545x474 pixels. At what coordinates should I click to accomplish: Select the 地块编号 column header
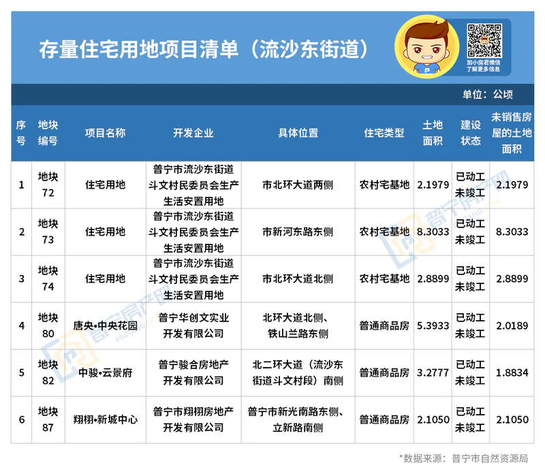(x=48, y=133)
